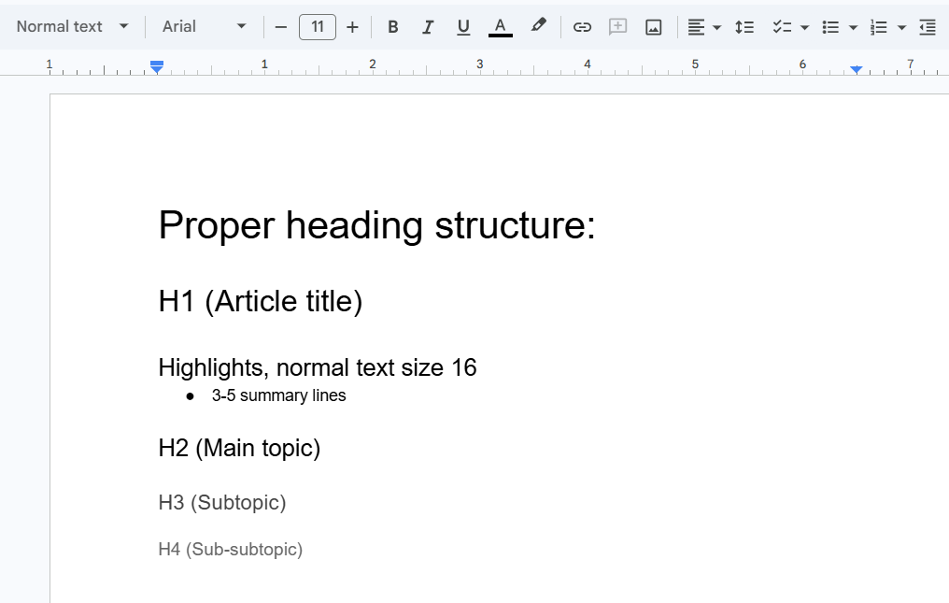Insert an image from the toolbar
Image resolution: width=949 pixels, height=603 pixels.
[x=654, y=27]
